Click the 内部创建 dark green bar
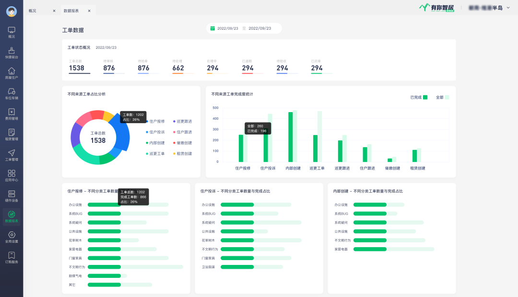 tap(290, 137)
